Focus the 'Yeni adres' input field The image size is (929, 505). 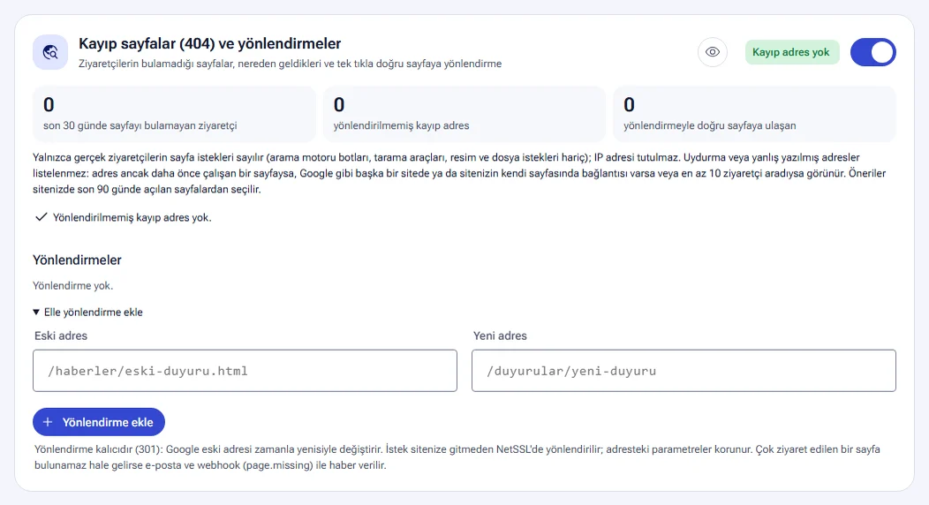point(684,371)
